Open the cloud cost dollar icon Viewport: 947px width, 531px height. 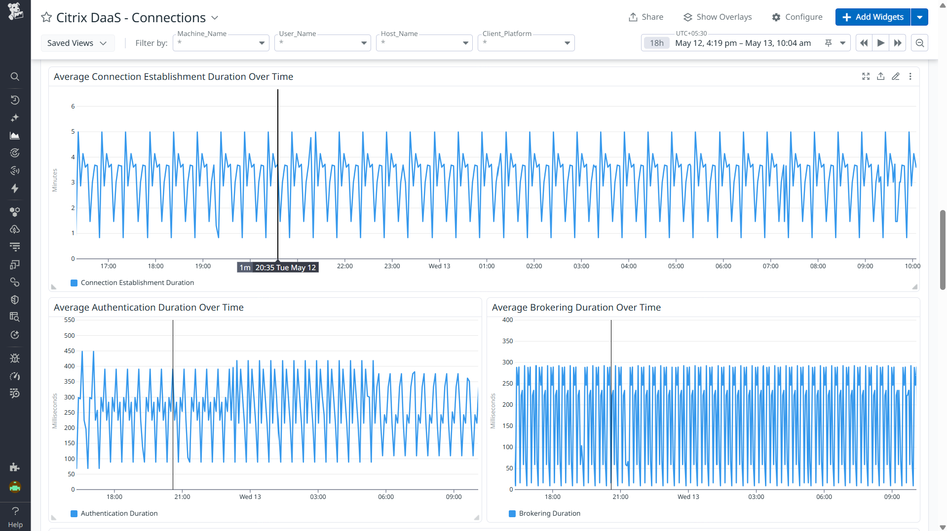(x=15, y=229)
